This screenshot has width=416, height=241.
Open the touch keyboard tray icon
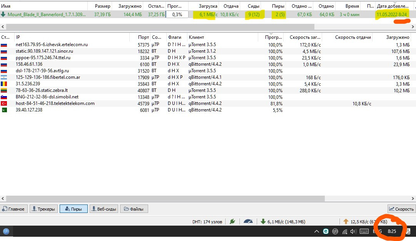[364, 231]
